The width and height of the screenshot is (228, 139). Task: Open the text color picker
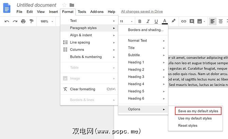[165, 21]
